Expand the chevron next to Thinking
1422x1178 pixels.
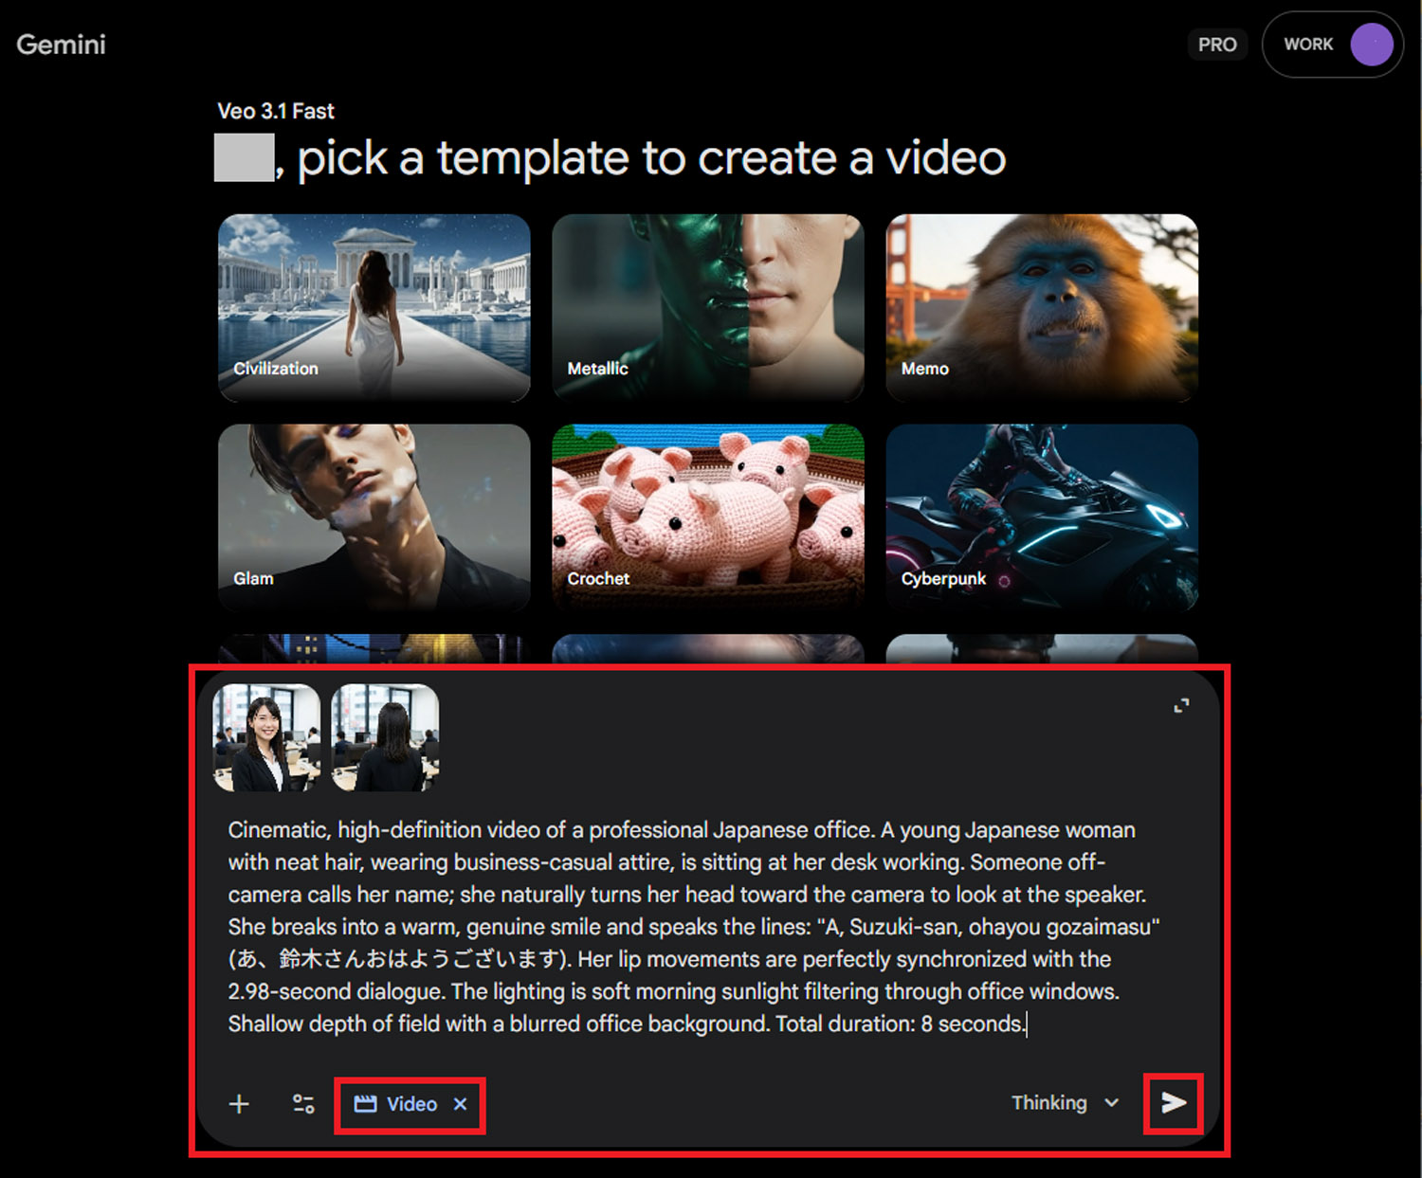(1111, 1102)
